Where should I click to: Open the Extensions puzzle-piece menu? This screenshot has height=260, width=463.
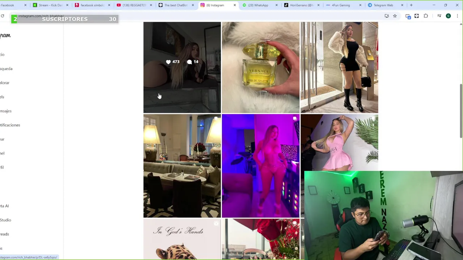pos(426,16)
